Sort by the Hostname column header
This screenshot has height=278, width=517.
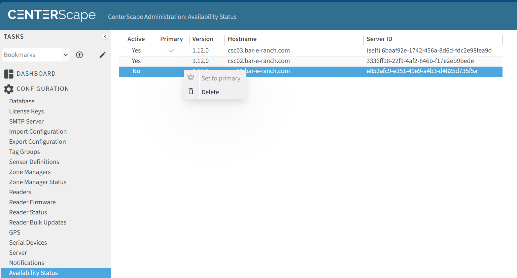242,39
